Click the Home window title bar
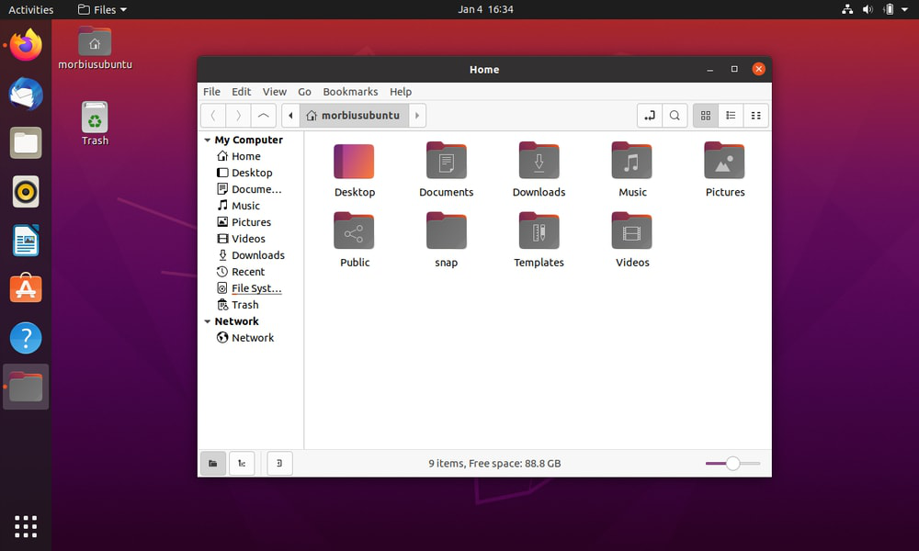Screen dimensions: 919x551 pyautogui.click(x=484, y=70)
